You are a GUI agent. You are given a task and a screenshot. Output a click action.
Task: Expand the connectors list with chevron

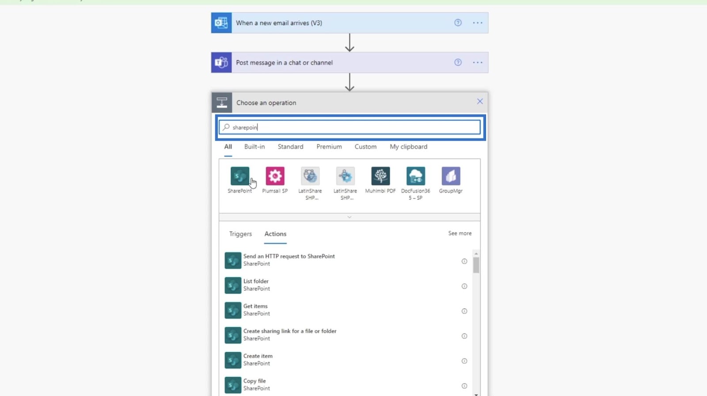[x=350, y=217]
